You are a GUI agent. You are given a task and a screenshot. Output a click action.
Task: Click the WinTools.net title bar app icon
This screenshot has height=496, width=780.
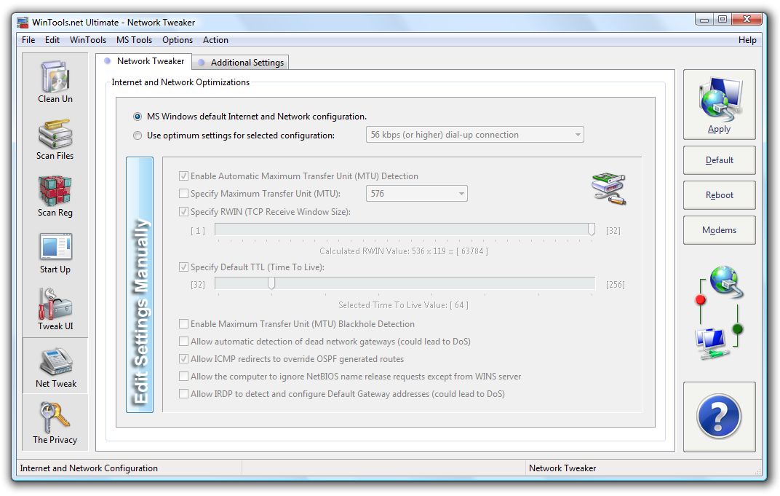[23, 23]
